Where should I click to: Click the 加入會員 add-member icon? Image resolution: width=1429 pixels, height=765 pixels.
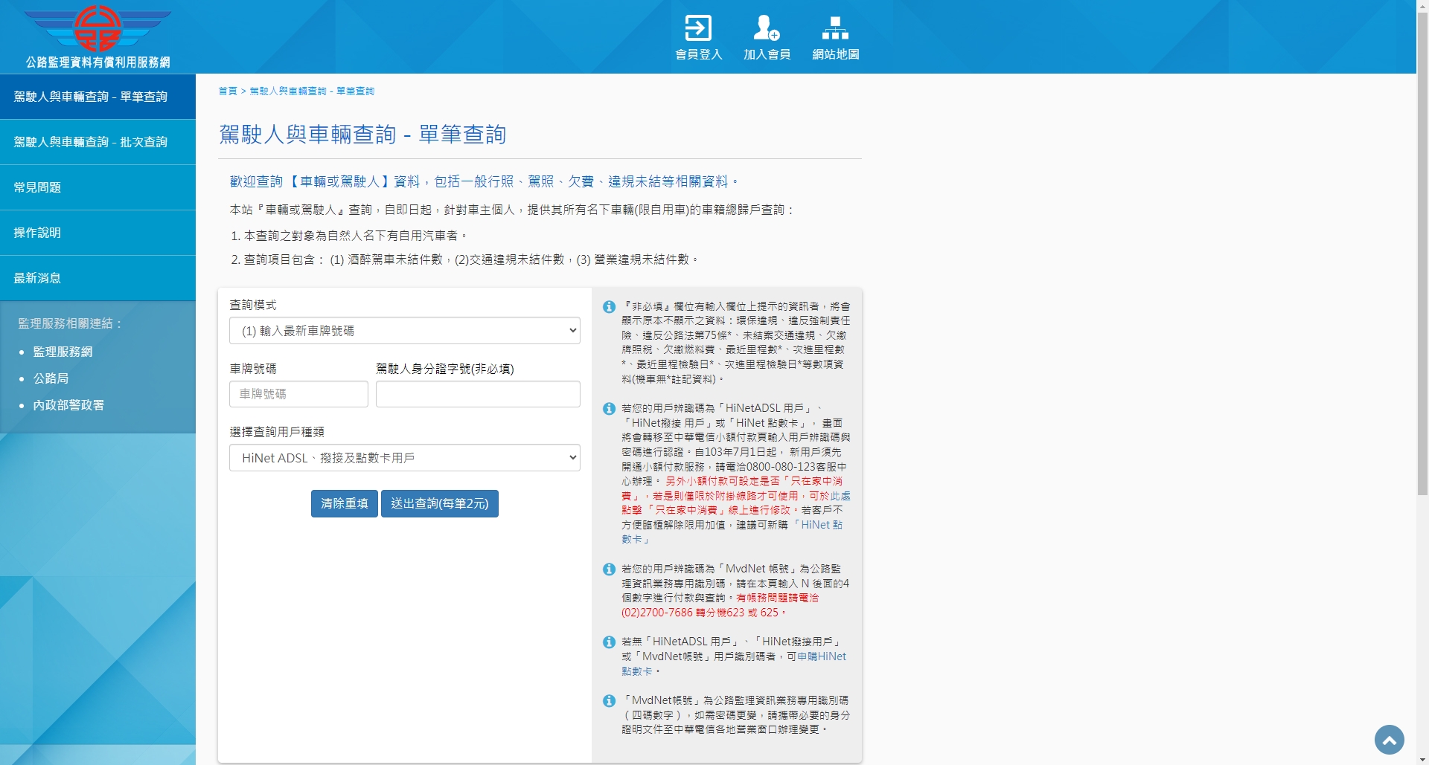pyautogui.click(x=767, y=28)
